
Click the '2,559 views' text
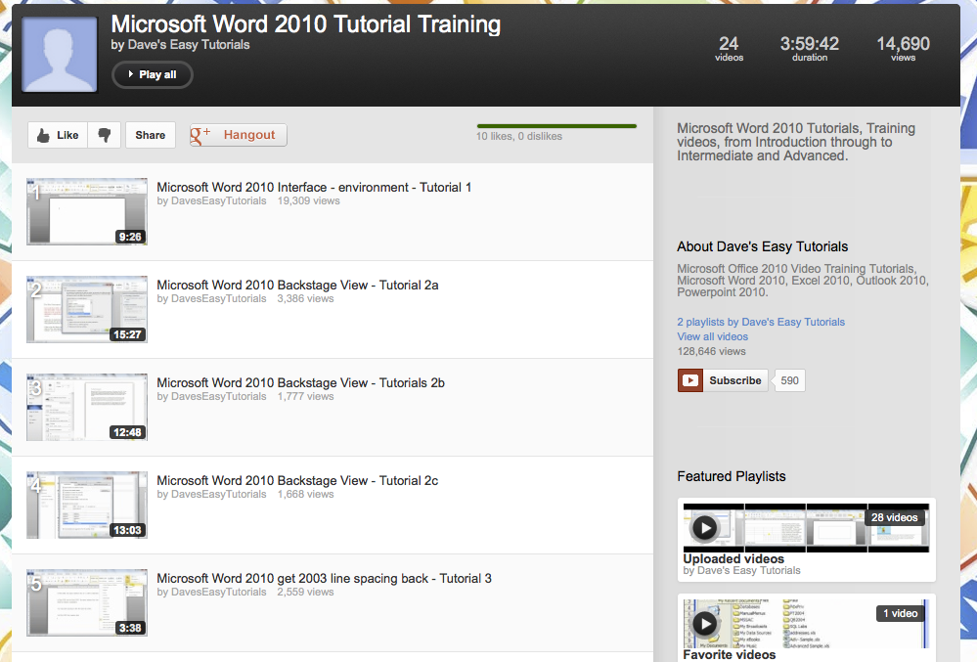click(305, 593)
